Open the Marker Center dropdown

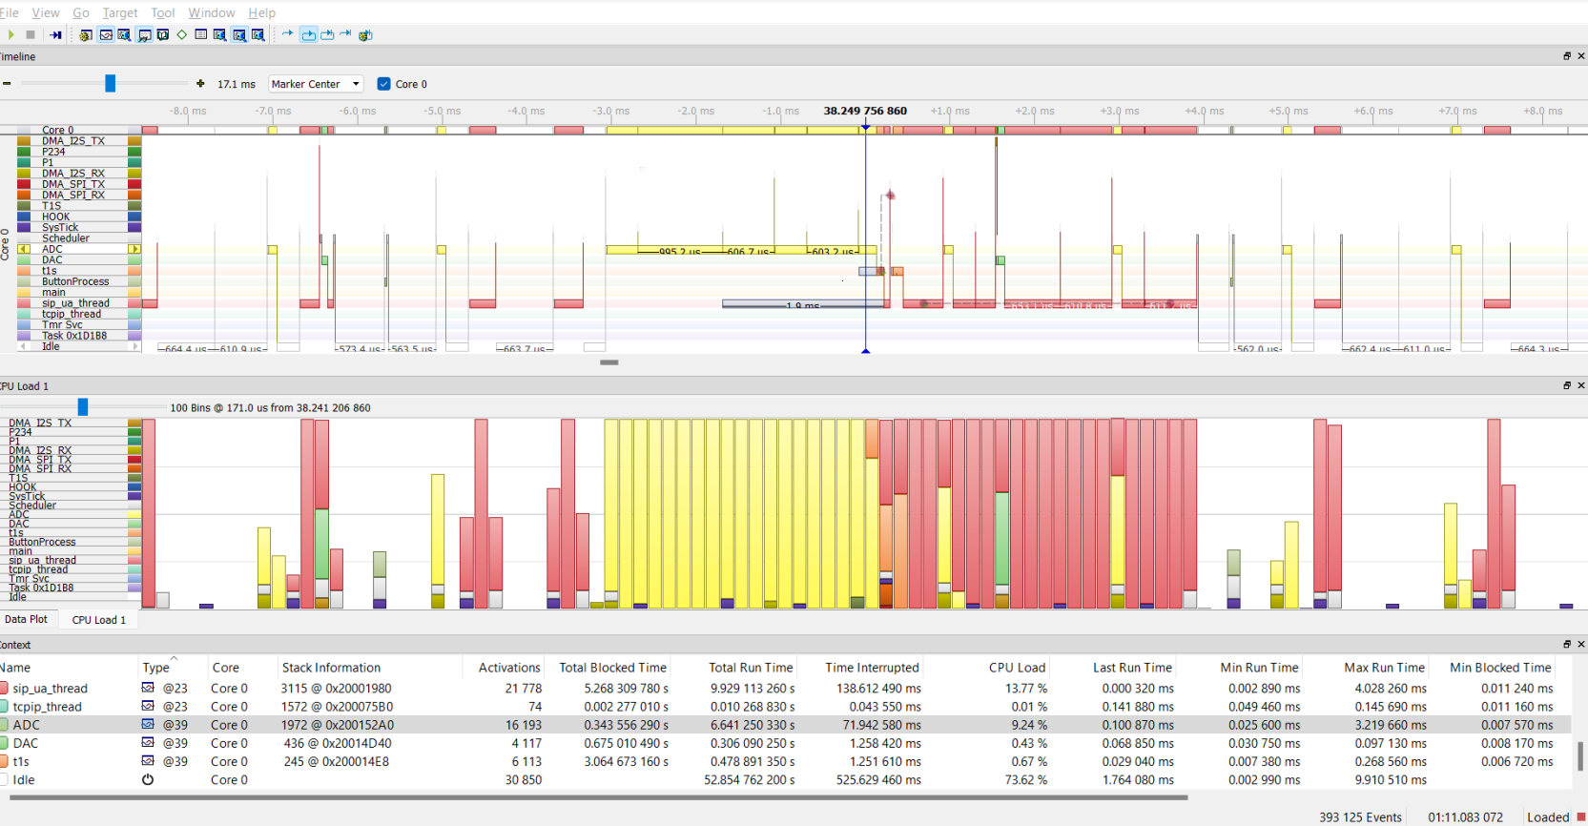pos(316,84)
